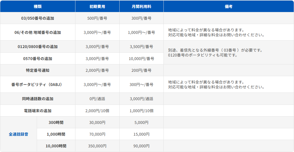This screenshot has height=152, width=294.
Task: Select the 番号ポータビリティ（0ABJ） label
Action: pyautogui.click(x=38, y=85)
